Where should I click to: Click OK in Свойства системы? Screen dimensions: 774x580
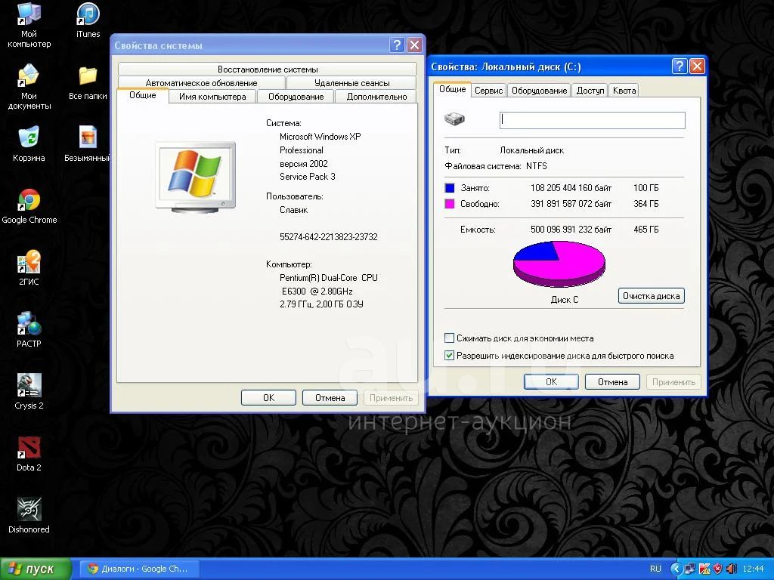(x=268, y=397)
